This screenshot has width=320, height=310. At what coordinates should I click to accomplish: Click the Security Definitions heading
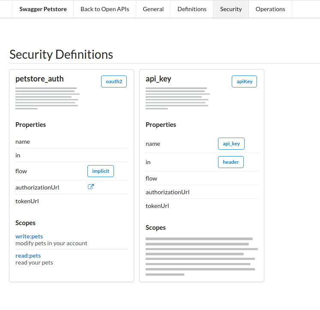[x=61, y=54]
